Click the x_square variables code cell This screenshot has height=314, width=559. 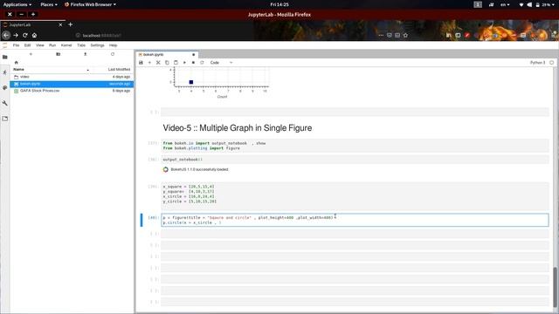(x=355, y=196)
